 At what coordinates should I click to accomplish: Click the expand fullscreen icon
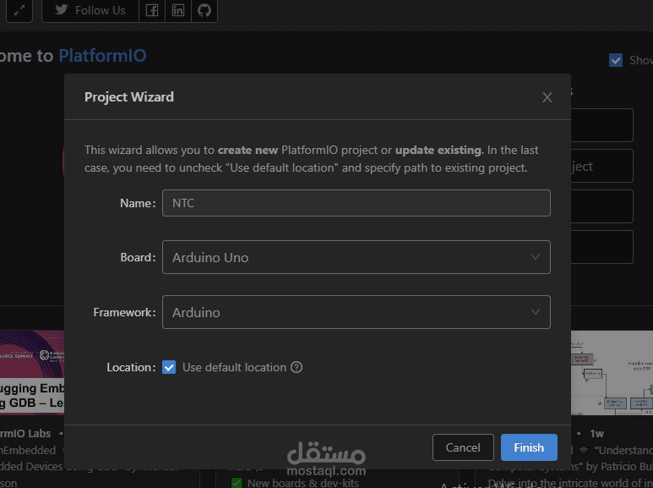click(x=19, y=10)
